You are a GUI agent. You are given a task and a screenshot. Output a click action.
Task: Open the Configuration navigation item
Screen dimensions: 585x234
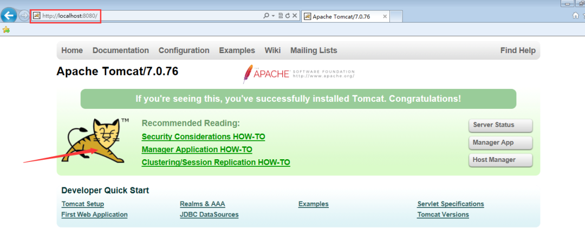click(184, 50)
